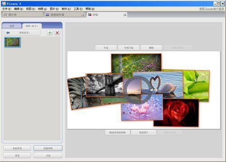Maximize the Picasa 3 window
This screenshot has height=162, width=226.
[219, 4]
